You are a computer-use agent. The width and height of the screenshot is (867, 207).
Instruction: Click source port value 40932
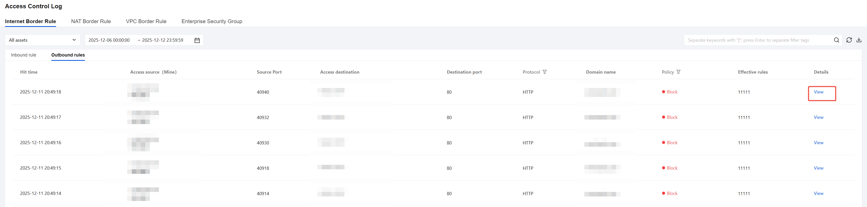tap(263, 118)
